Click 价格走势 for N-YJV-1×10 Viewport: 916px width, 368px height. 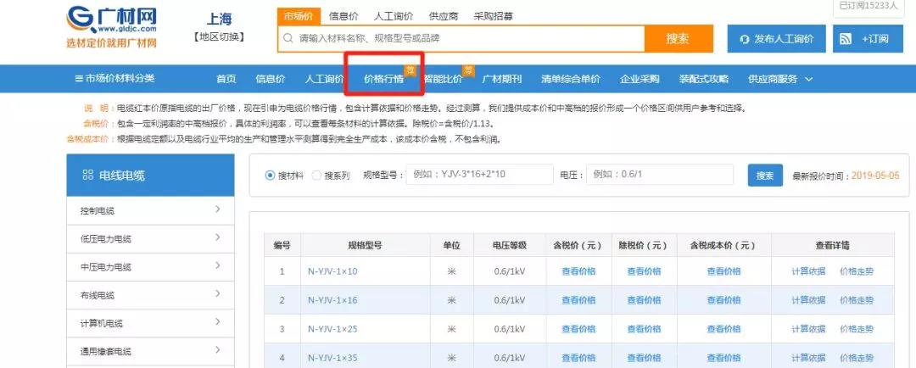pyautogui.click(x=857, y=271)
